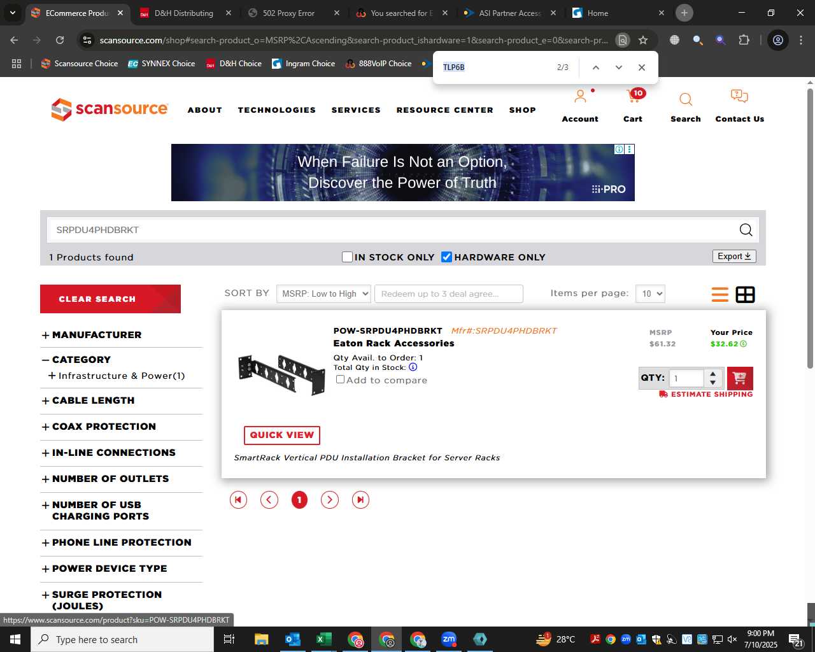The height and width of the screenshot is (652, 815).
Task: Open SHOP menu
Action: click(523, 110)
